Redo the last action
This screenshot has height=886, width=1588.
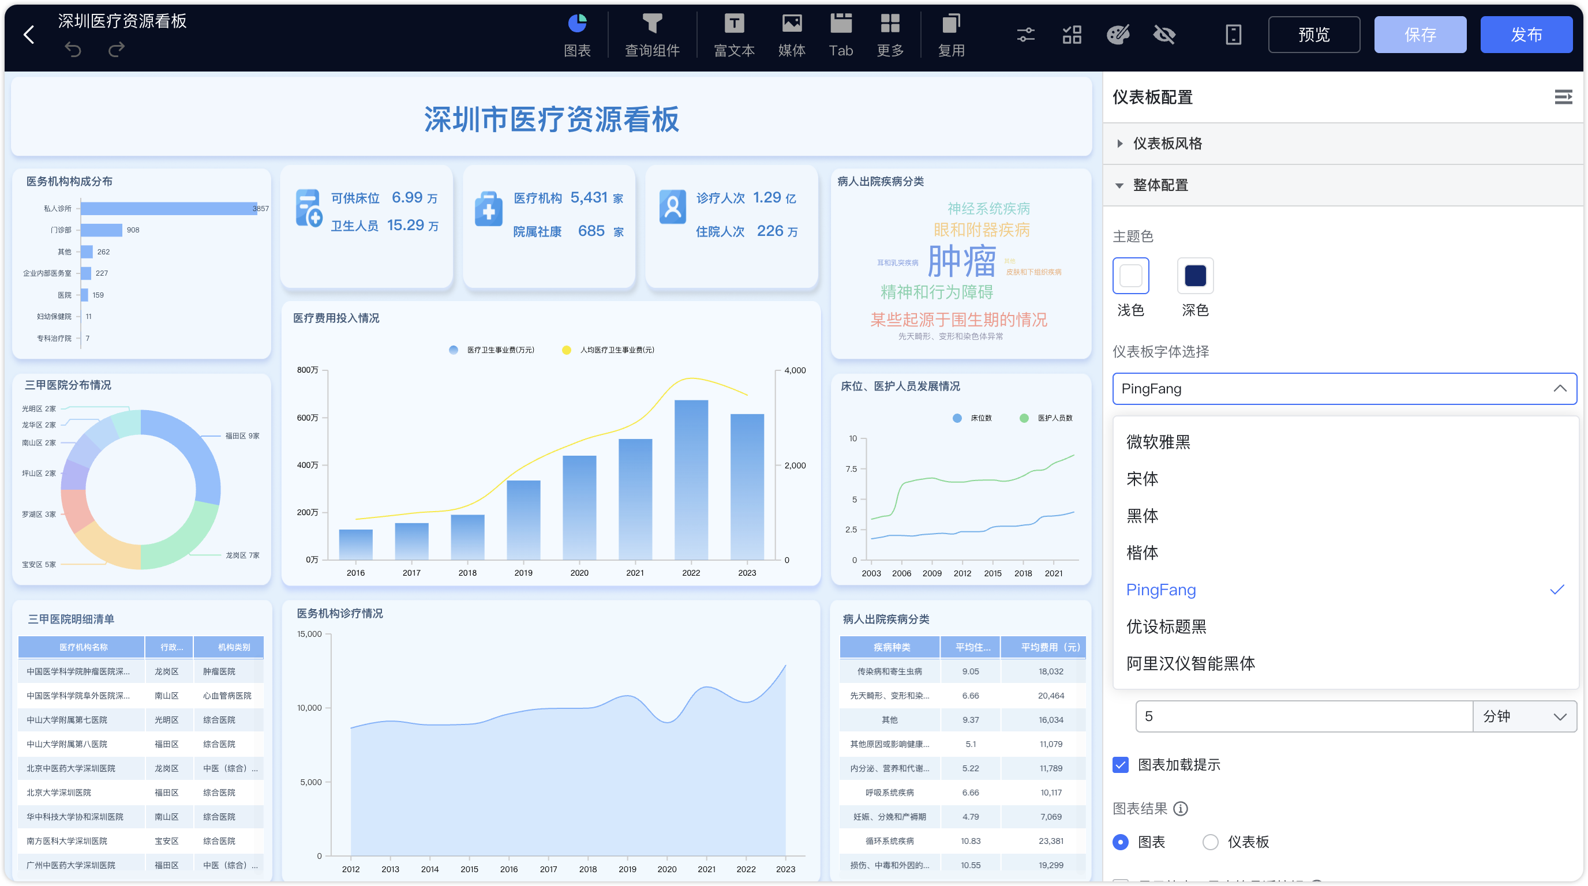(x=117, y=49)
